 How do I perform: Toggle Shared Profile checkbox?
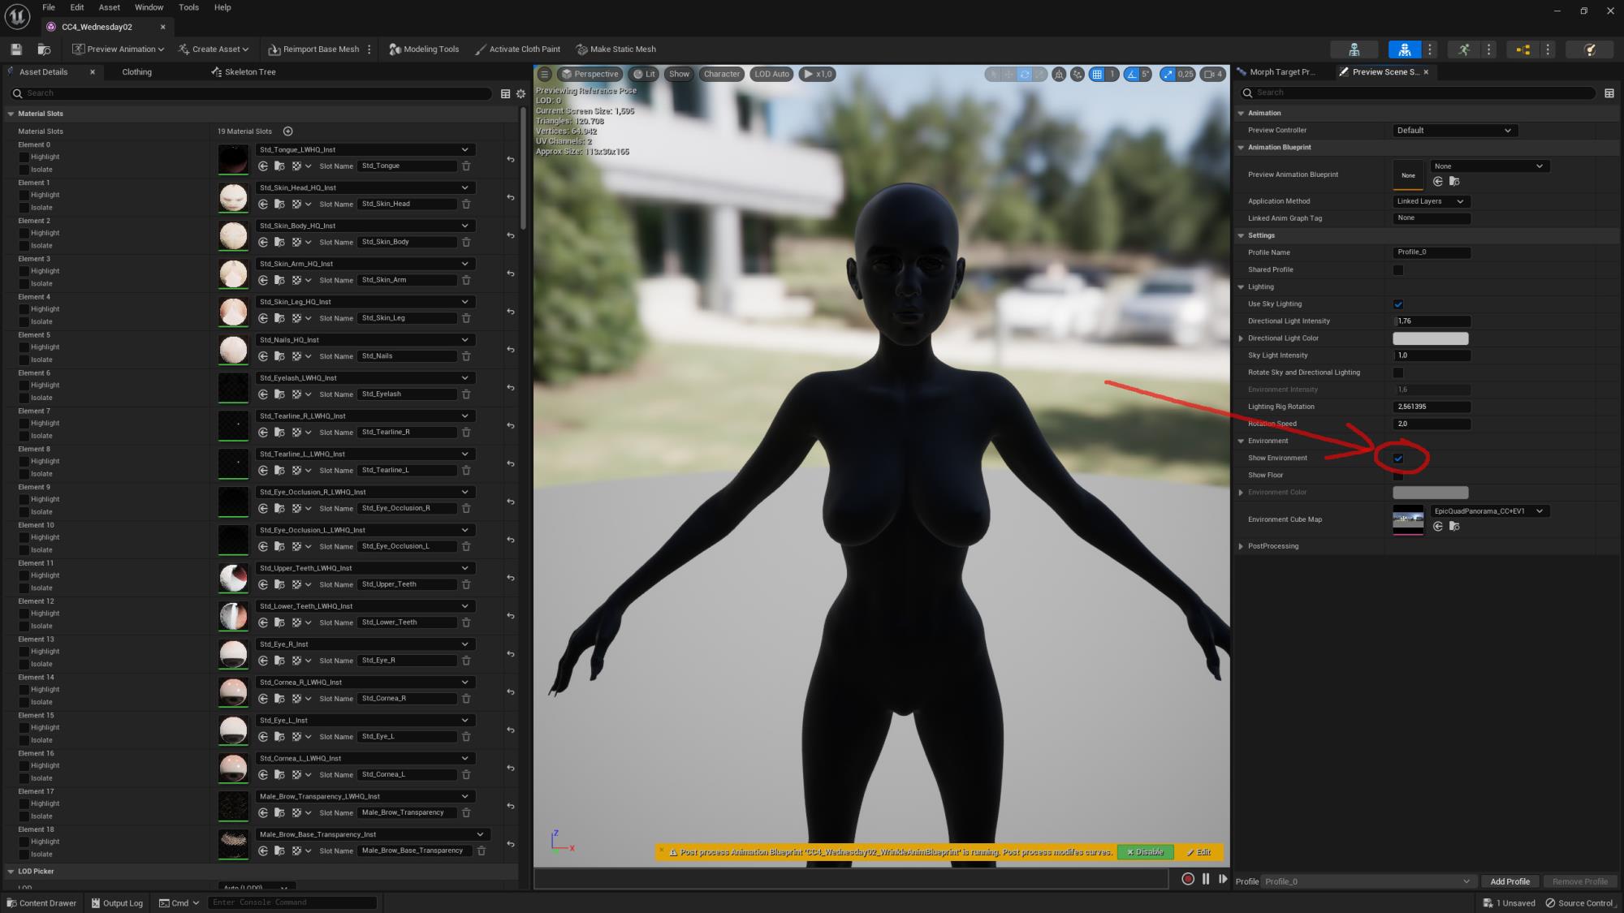click(x=1398, y=270)
